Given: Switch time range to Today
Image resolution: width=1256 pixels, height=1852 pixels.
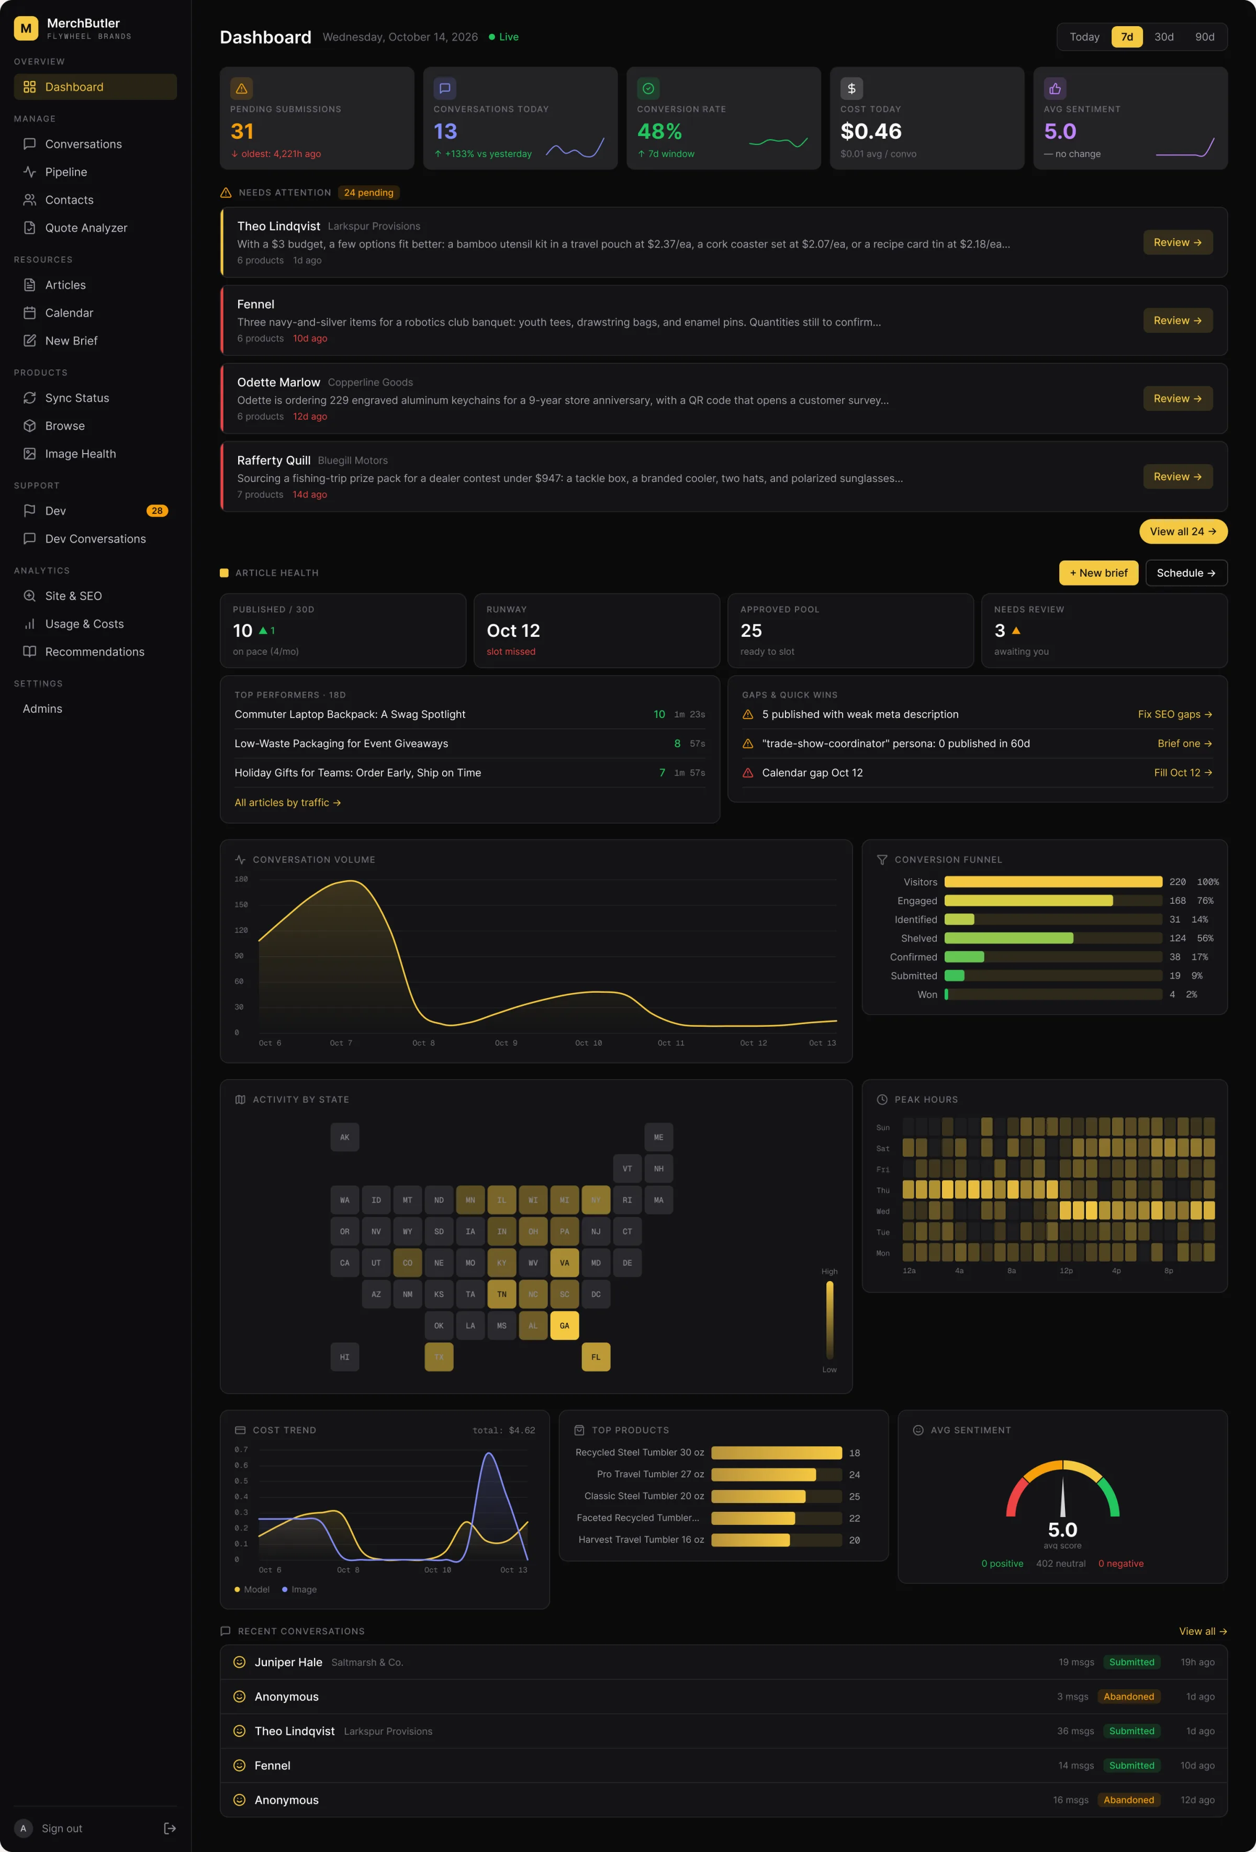Looking at the screenshot, I should point(1084,37).
